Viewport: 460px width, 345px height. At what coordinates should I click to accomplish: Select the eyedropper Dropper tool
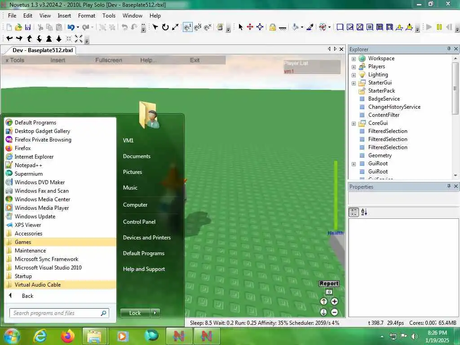click(310, 27)
